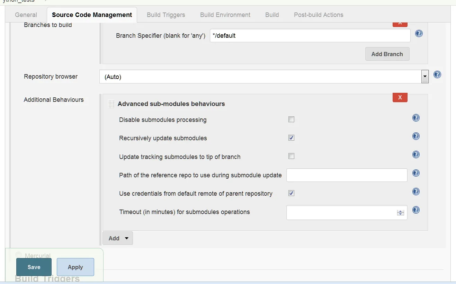The width and height of the screenshot is (456, 284).
Task: Show help for Disable submodules processing
Action: click(416, 118)
